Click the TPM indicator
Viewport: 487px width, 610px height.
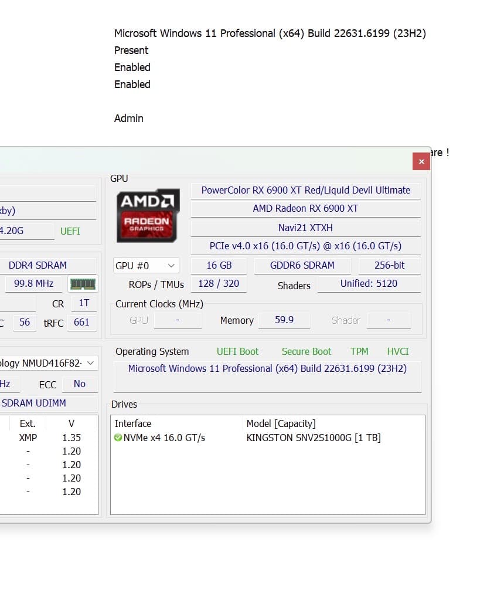(359, 352)
